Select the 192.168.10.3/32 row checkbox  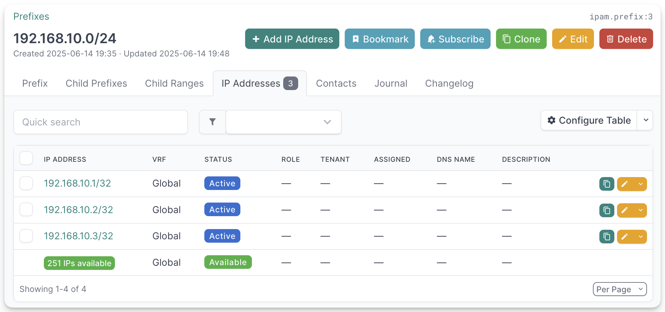point(26,236)
